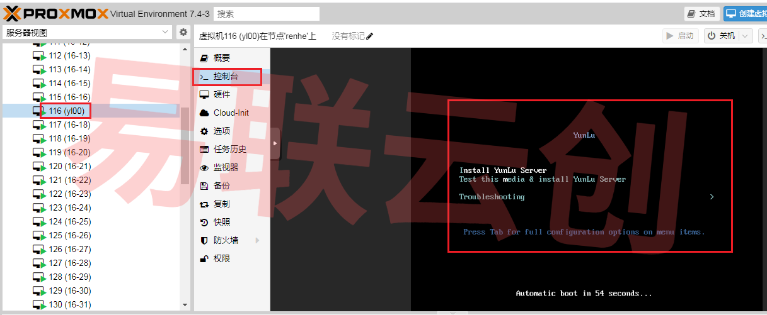Click the tree settings gear icon
This screenshot has width=767, height=315.
point(183,33)
